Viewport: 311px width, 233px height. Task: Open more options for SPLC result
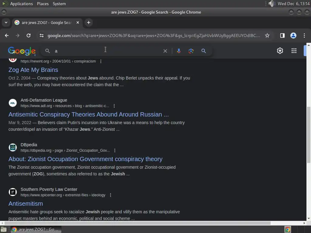[x=111, y=195]
